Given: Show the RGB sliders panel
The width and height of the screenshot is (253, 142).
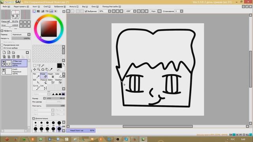Looking at the screenshot, I should pyautogui.click(x=38, y=11).
